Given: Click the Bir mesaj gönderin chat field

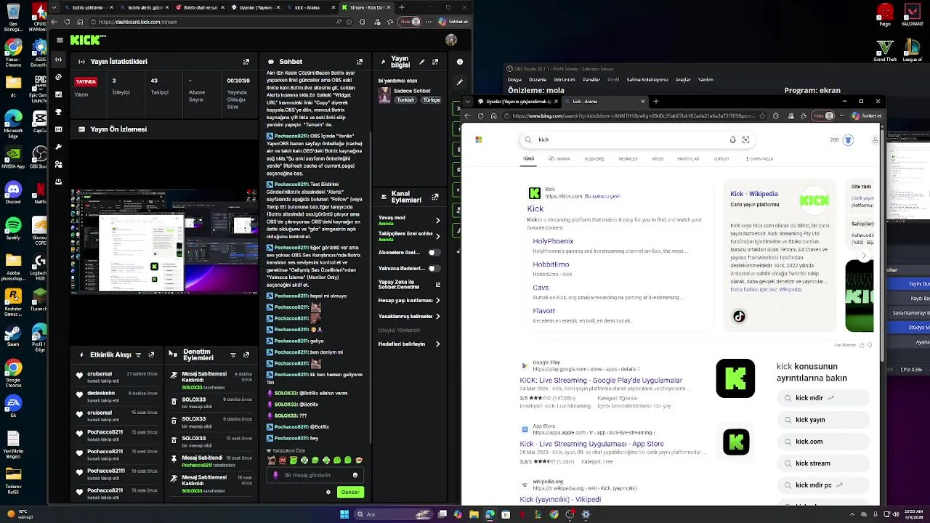Looking at the screenshot, I should point(314,475).
